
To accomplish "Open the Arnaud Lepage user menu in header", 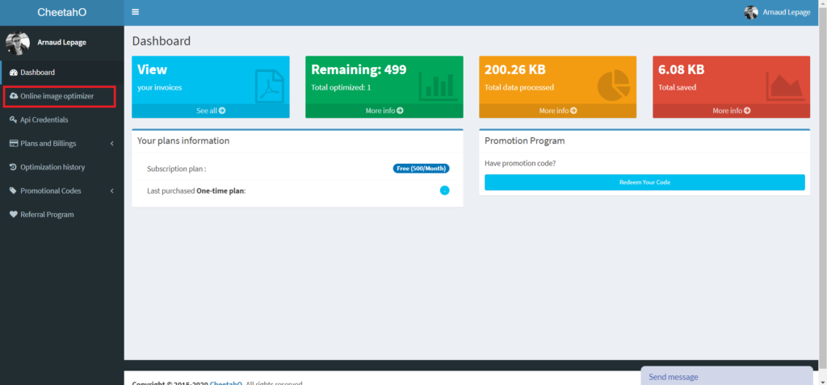I will pyautogui.click(x=778, y=12).
